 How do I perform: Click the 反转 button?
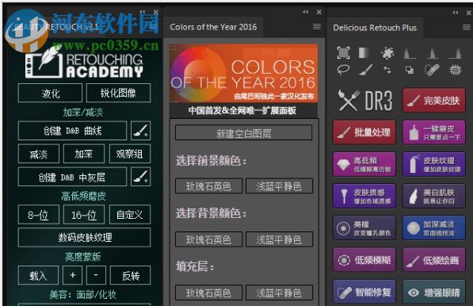[130, 275]
